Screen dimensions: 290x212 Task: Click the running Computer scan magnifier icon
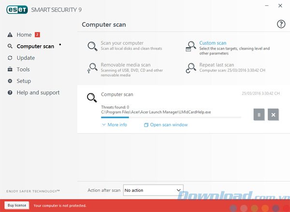[x=92, y=98]
